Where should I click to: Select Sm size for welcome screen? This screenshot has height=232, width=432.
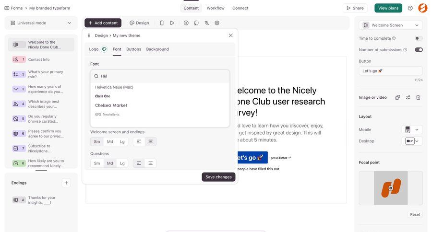[97, 142]
